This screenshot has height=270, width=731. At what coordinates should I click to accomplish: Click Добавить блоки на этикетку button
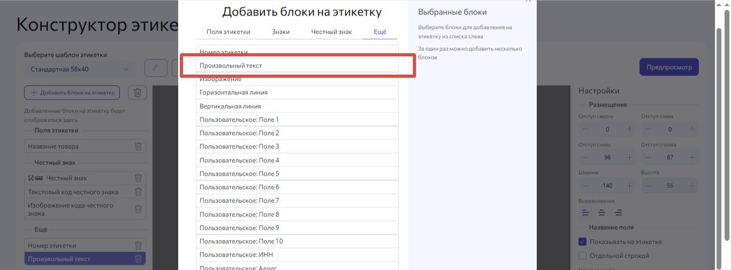[72, 93]
